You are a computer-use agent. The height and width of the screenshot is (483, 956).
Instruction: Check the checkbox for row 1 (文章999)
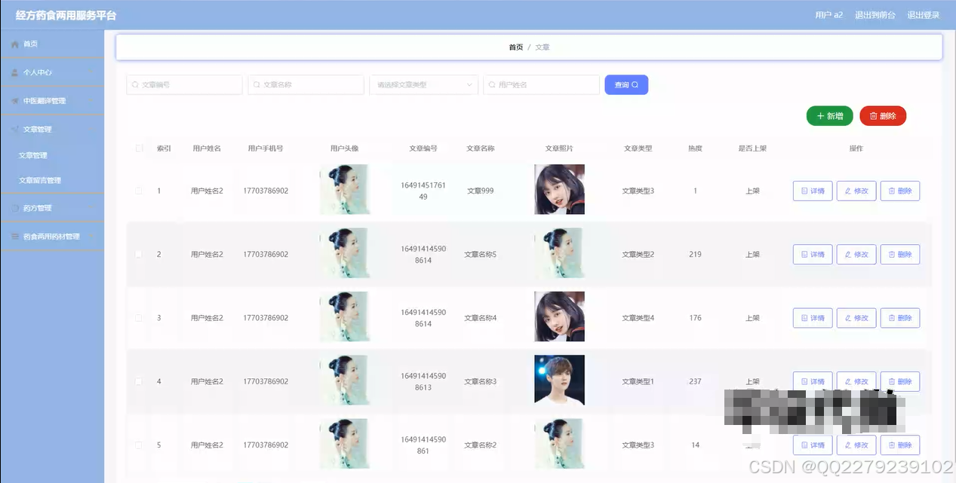(x=139, y=190)
